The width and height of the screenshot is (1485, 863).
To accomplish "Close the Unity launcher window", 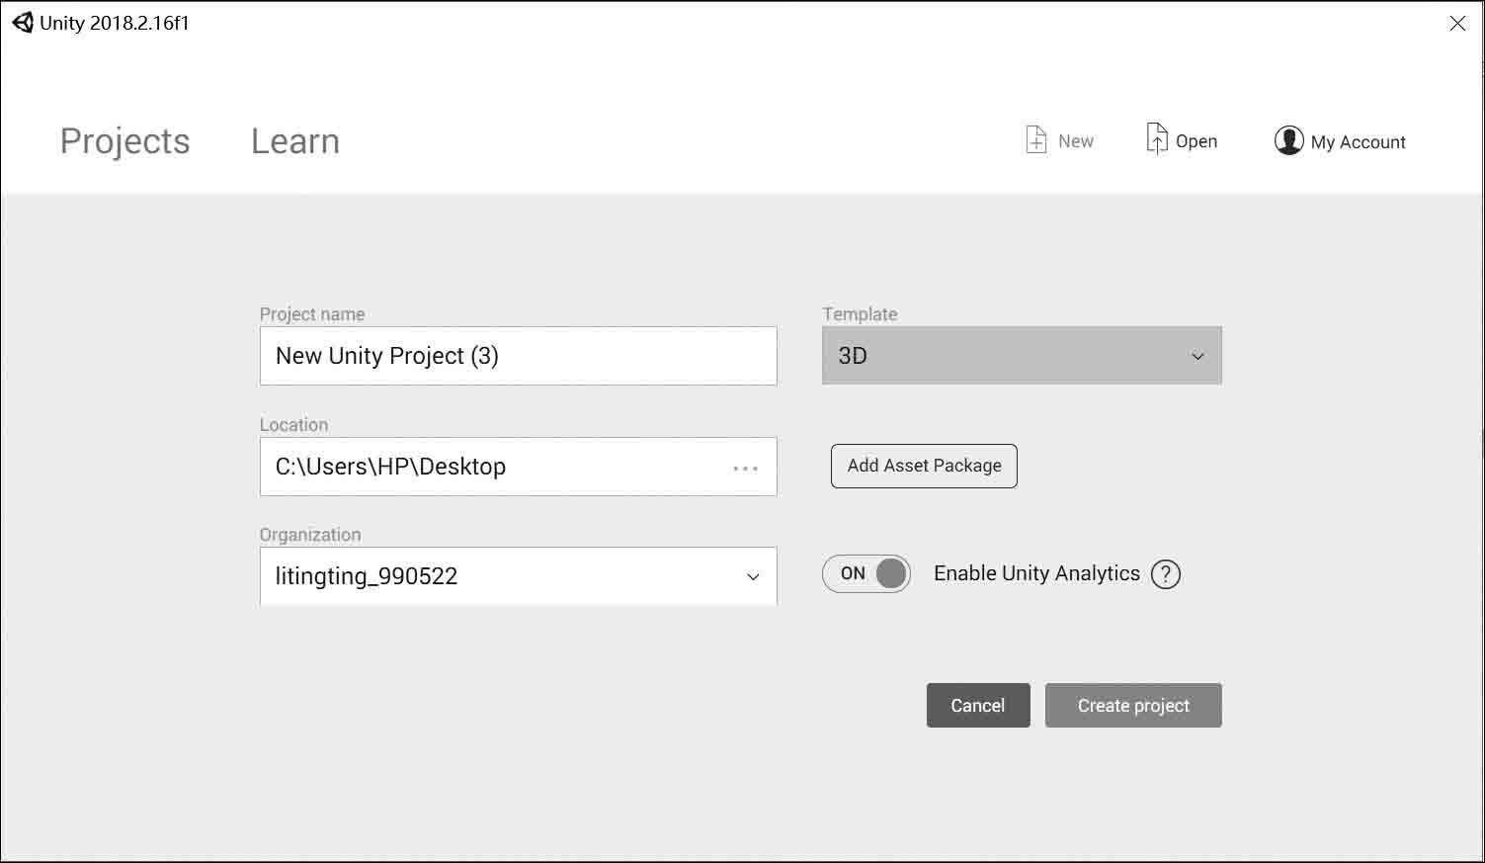I will pos(1457,24).
